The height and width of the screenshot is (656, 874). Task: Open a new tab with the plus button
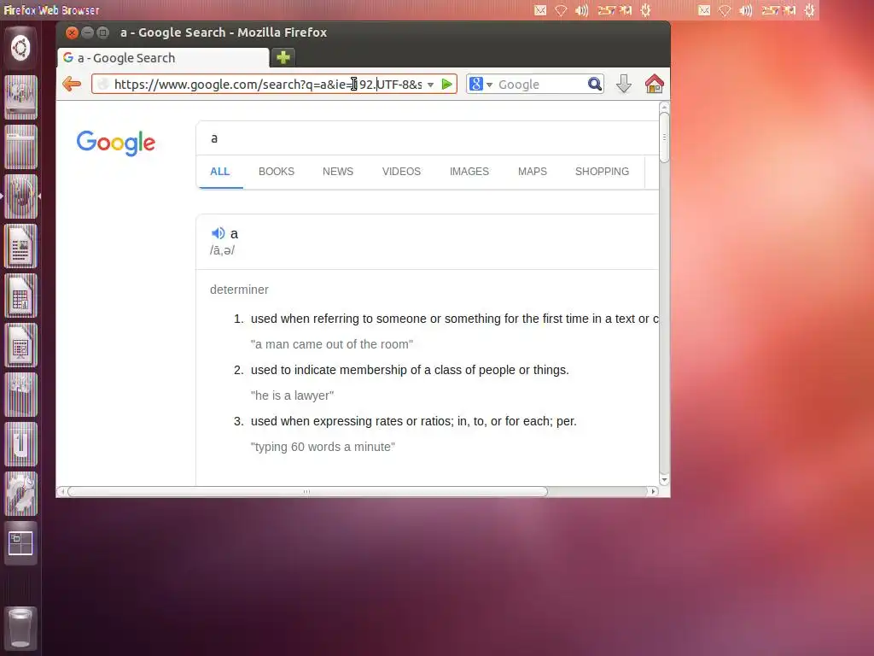pyautogui.click(x=283, y=57)
